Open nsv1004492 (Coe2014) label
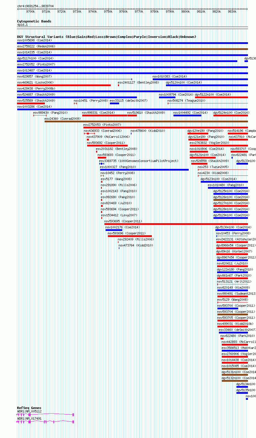The image size is (256, 438). point(190,113)
